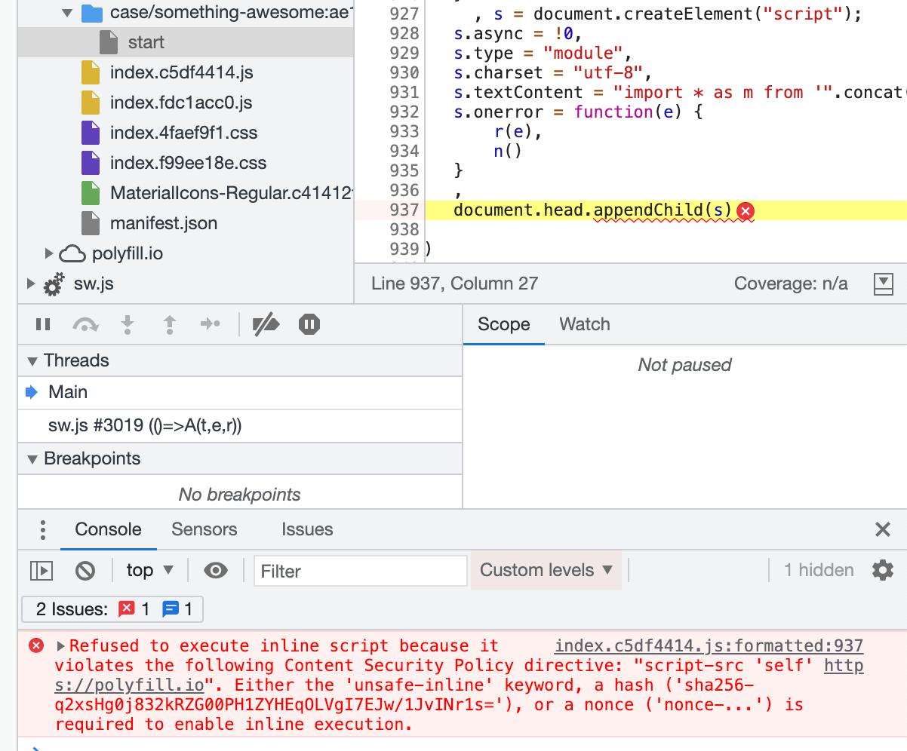Click appendChild in the highlighted code line
This screenshot has height=751, width=907.
(x=649, y=210)
